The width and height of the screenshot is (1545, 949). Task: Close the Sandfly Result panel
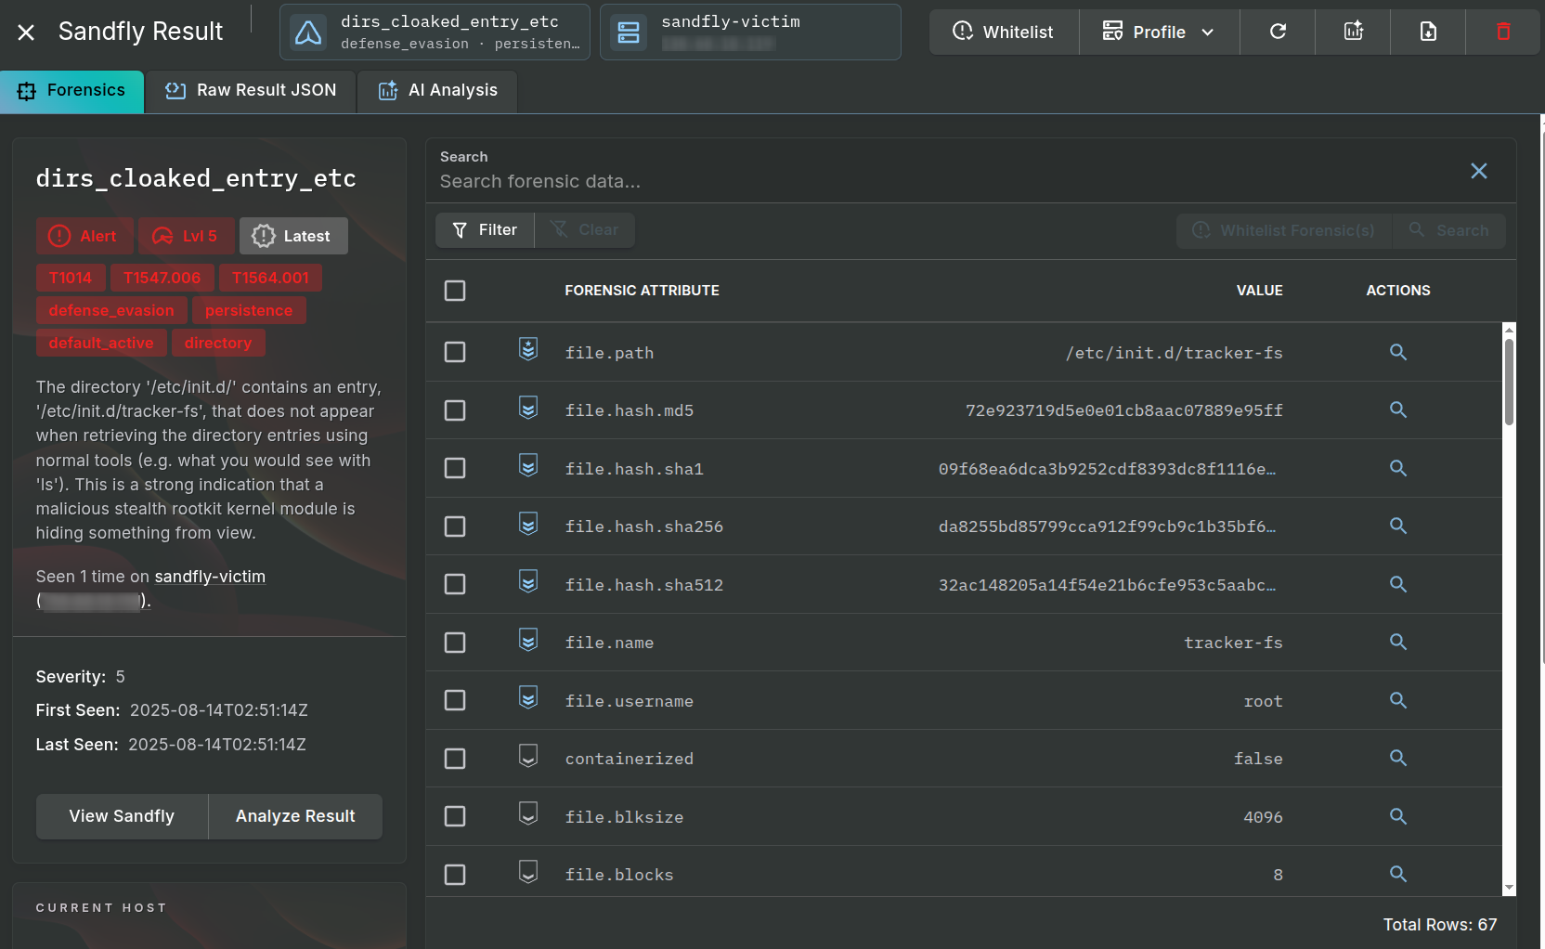26,32
